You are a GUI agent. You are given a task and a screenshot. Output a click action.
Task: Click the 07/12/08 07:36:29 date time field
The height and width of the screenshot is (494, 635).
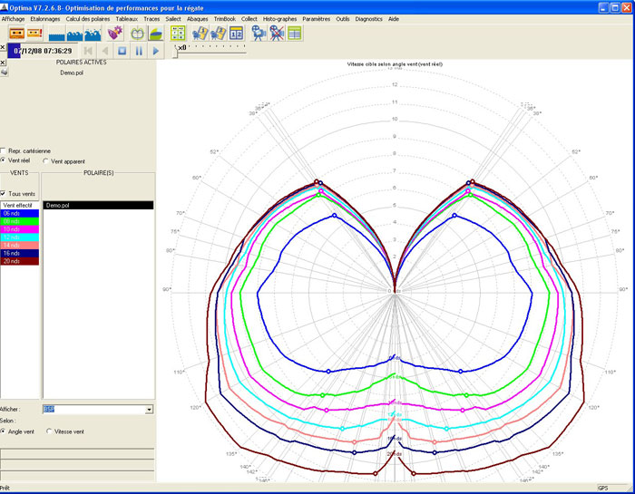[43, 51]
